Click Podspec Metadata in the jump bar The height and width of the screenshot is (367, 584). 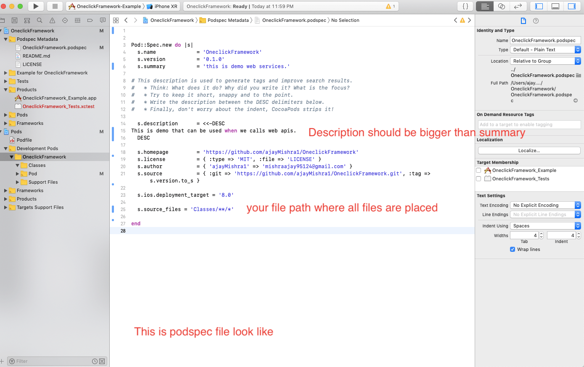[224, 20]
